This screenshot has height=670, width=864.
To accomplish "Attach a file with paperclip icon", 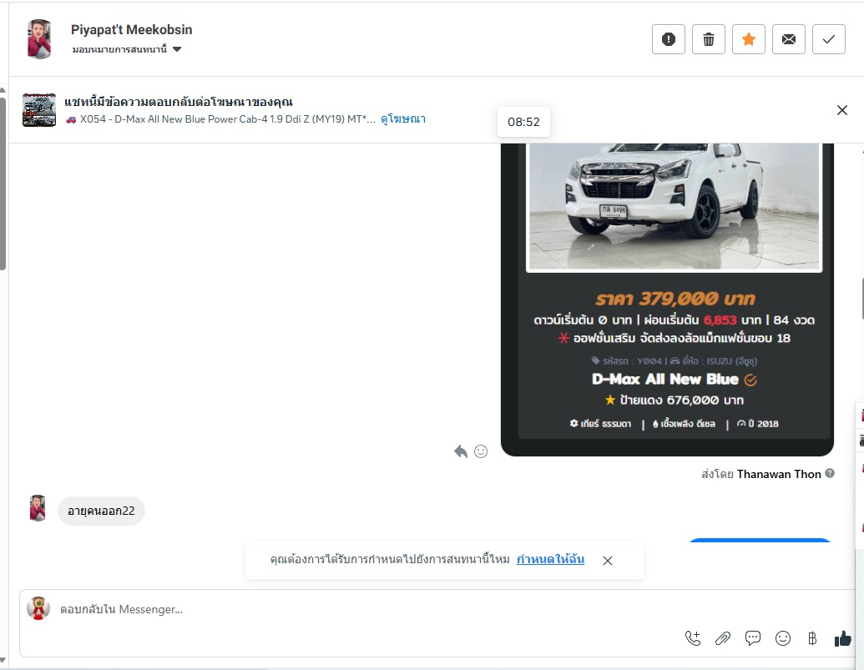I will (x=723, y=638).
